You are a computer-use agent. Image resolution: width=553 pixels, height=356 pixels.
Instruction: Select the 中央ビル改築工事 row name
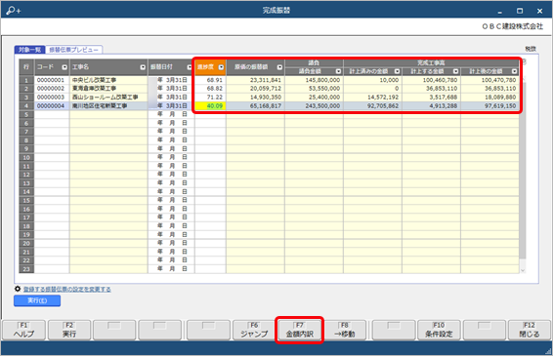coord(108,80)
